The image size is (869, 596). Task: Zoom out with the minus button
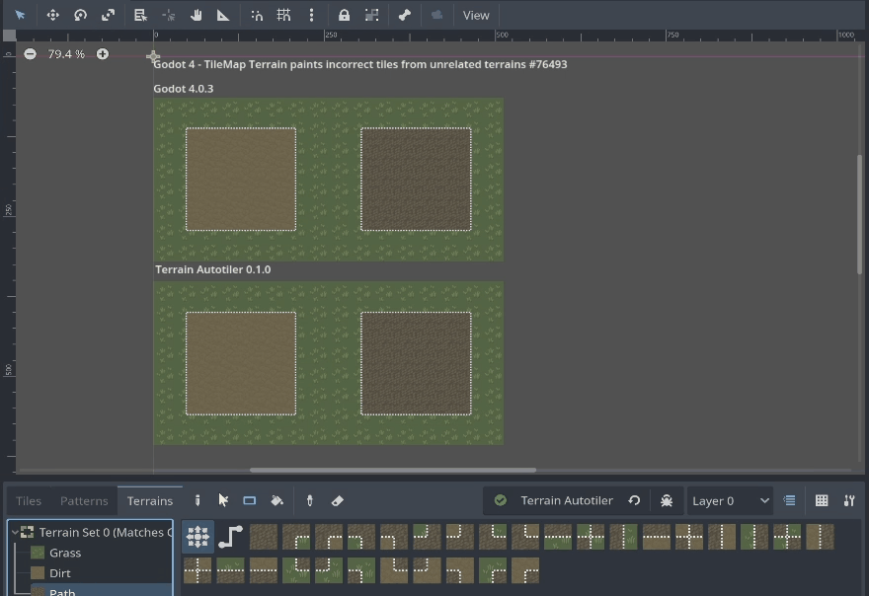30,53
